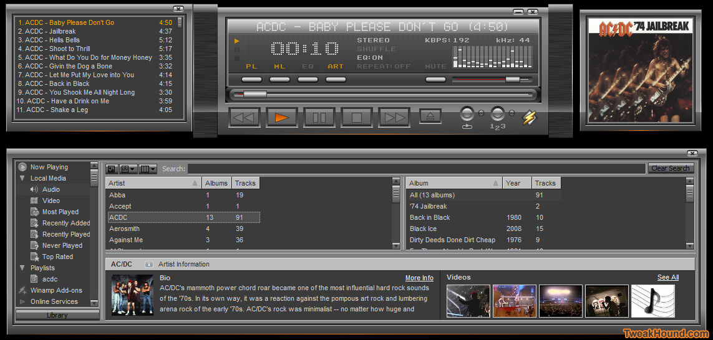
Task: Select the Black Ice album row
Action: click(x=484, y=229)
